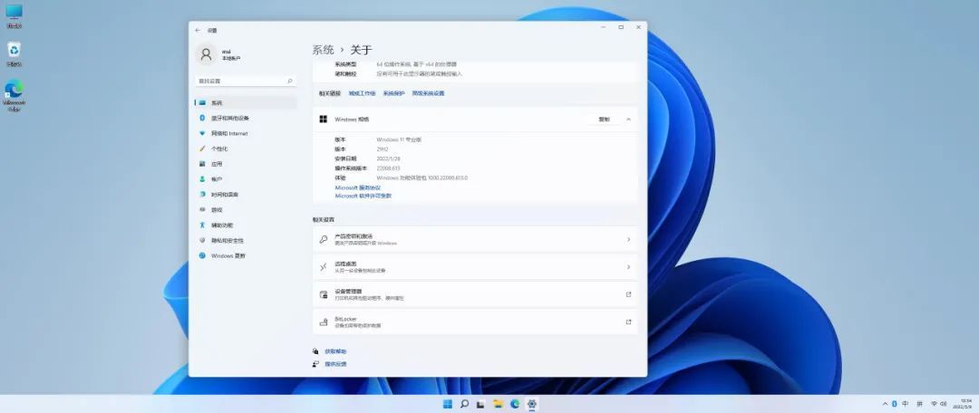Open the mai local account profile
Screen dimensions: 979x413
[218, 55]
